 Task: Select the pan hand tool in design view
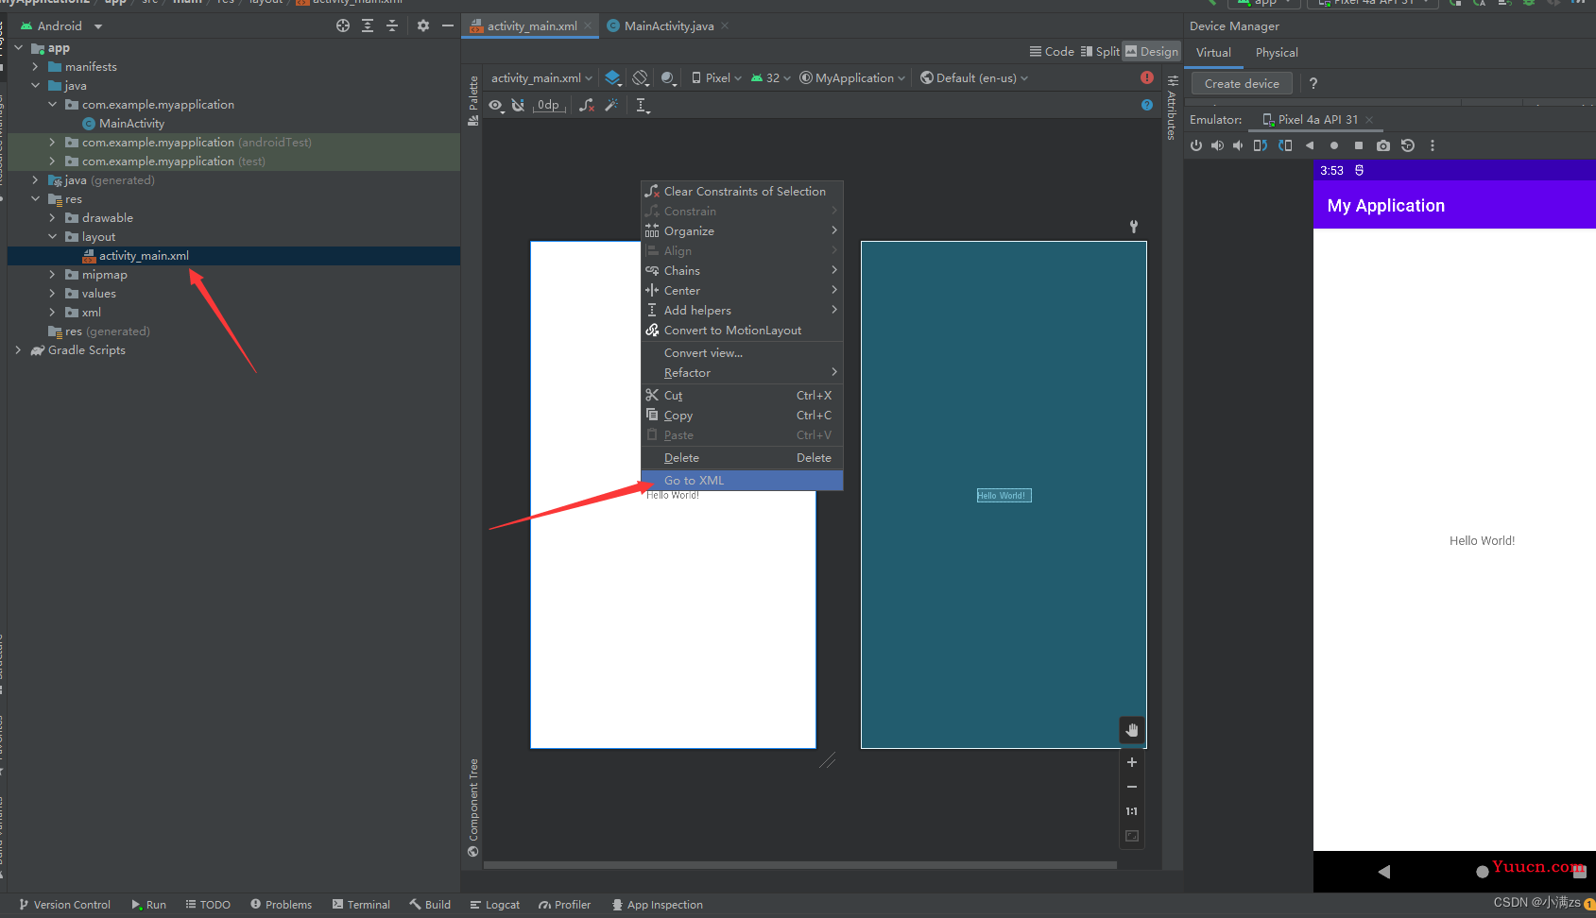point(1132,730)
